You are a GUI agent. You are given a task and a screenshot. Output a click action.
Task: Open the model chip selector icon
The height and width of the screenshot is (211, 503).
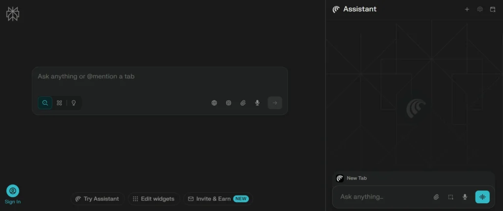tap(228, 103)
